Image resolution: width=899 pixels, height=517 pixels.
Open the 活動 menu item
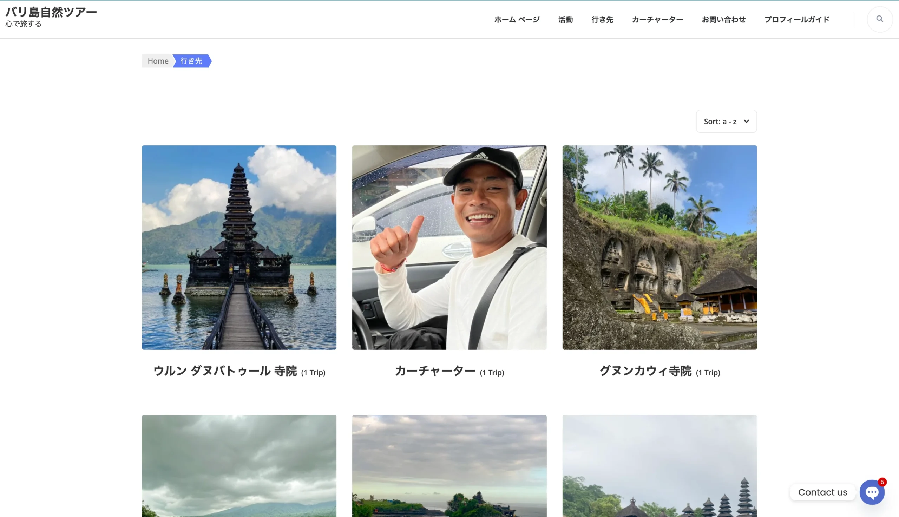[565, 20]
